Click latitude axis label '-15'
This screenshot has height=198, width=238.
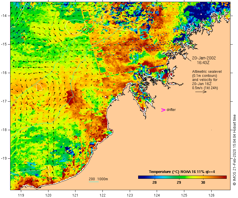click(x=4, y=44)
